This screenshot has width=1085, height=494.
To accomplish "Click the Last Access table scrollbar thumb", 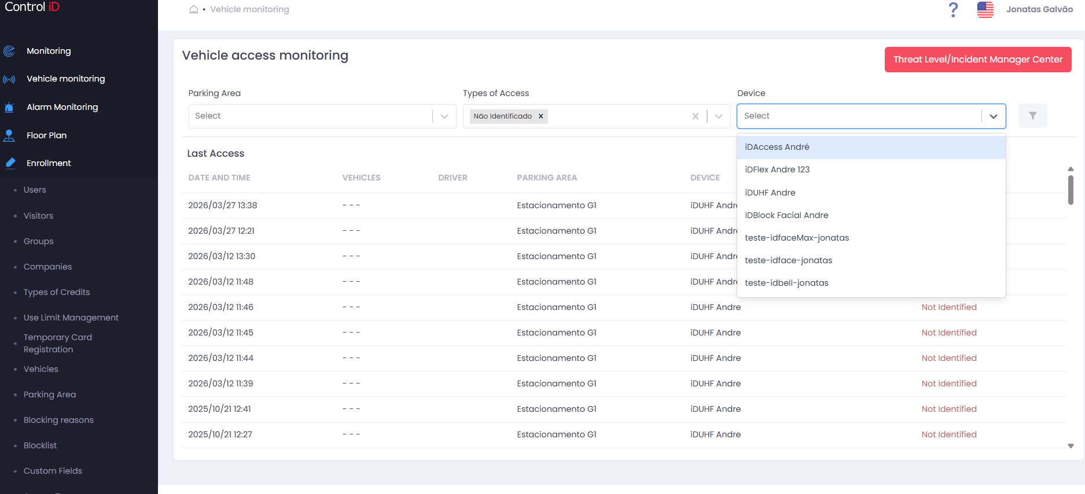I will point(1071,190).
